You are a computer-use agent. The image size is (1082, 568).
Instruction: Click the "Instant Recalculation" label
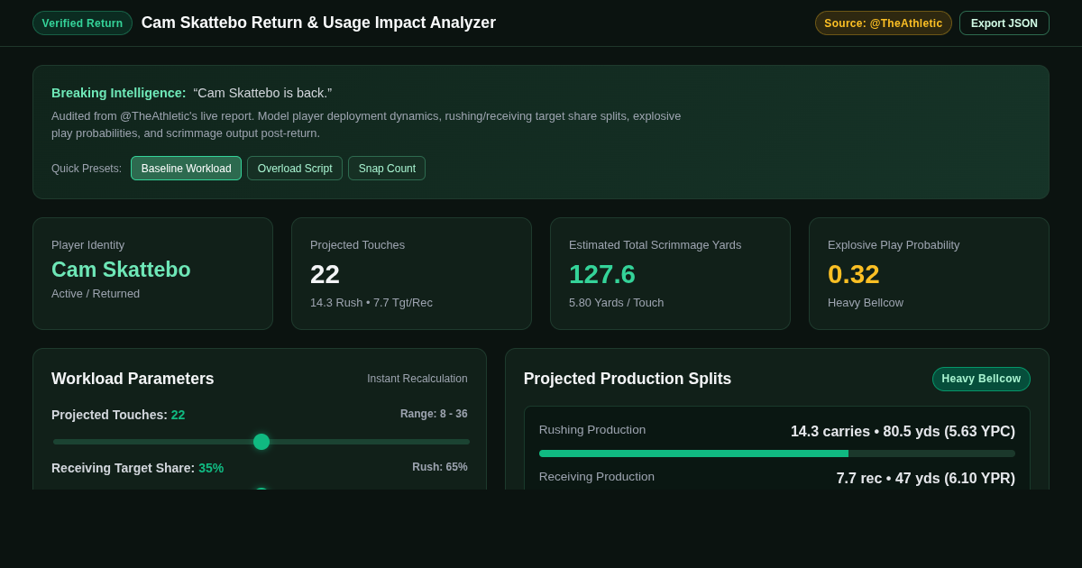click(417, 379)
